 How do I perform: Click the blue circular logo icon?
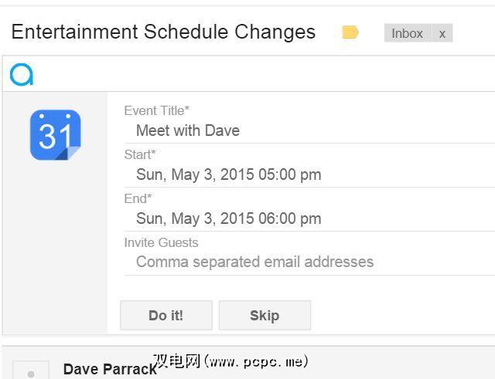click(22, 74)
